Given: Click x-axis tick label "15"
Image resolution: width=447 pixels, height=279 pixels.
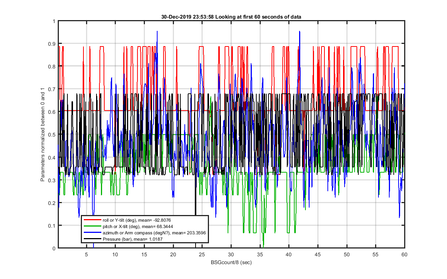Looking at the screenshot, I should pos(144,254).
